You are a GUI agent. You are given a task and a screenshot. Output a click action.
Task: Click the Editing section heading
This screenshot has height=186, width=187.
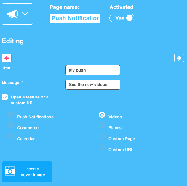tap(13, 41)
